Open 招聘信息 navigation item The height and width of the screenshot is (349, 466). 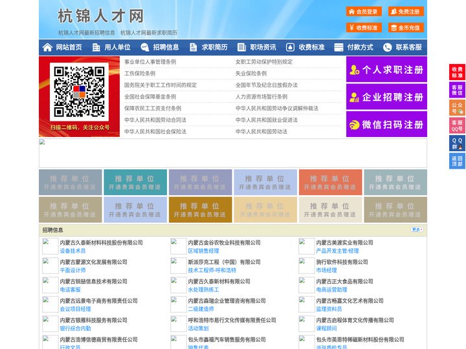(166, 47)
